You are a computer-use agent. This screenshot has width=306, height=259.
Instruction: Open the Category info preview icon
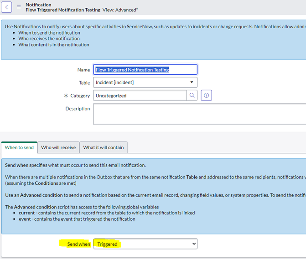coord(206,96)
